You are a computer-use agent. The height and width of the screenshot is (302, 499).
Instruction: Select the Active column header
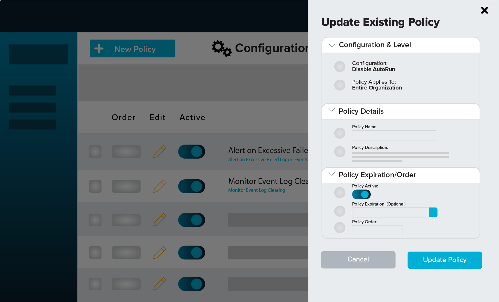click(192, 117)
